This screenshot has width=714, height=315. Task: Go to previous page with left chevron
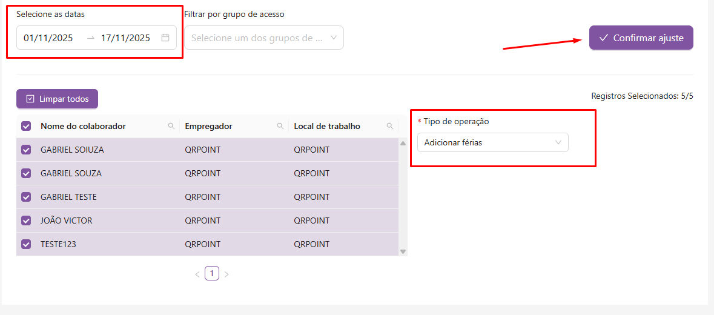(197, 274)
